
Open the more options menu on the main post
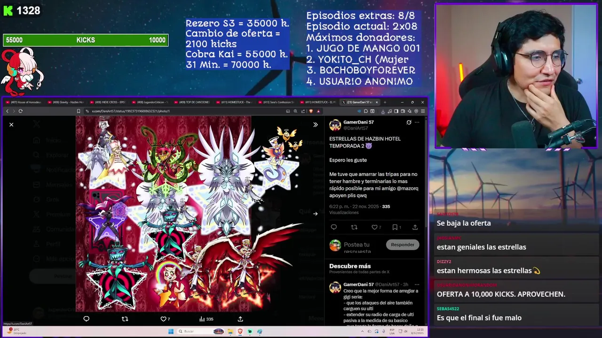point(417,122)
